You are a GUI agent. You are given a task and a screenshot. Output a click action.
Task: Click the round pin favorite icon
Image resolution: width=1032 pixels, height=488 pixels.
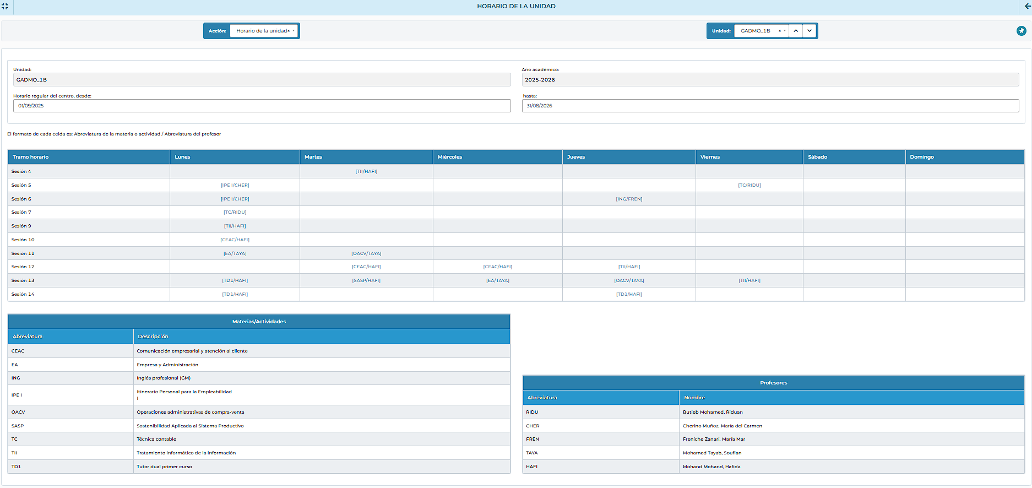[x=1021, y=31]
